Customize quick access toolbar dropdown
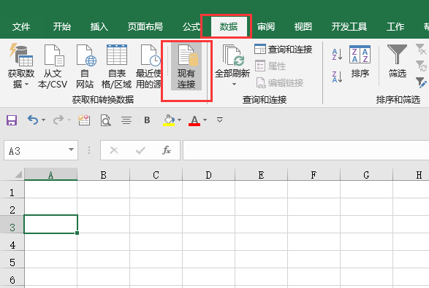429x288 pixels. [219, 120]
